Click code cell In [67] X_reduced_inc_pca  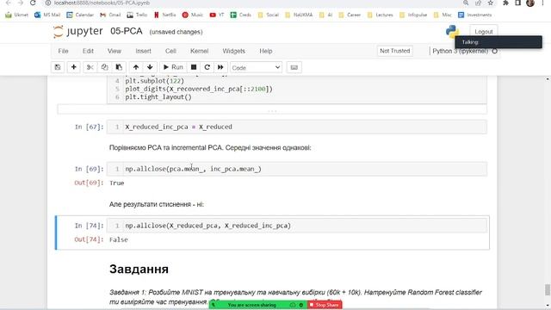pos(297,127)
